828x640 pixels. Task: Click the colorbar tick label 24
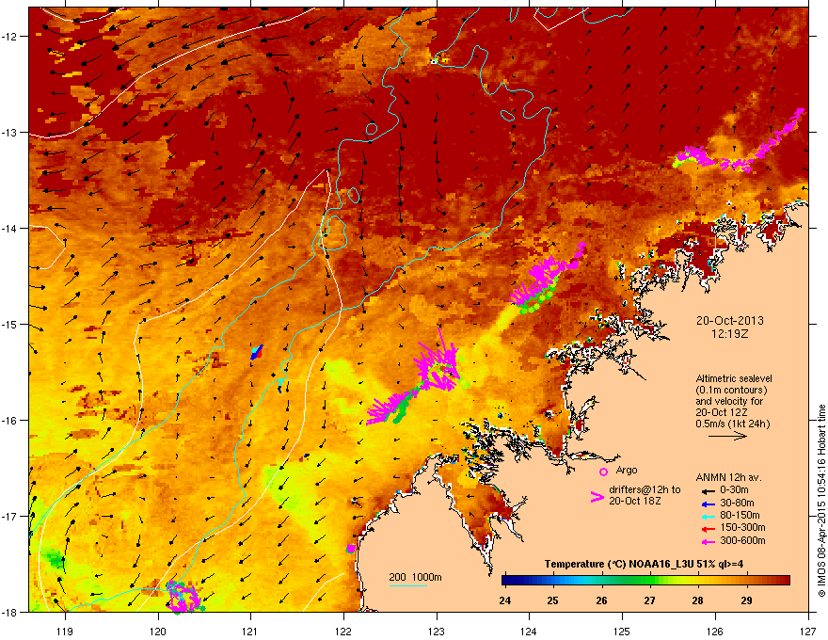[505, 600]
